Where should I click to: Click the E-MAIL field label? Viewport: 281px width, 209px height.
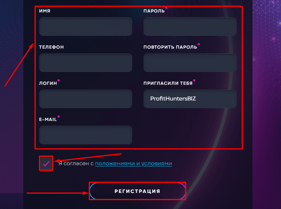click(48, 119)
